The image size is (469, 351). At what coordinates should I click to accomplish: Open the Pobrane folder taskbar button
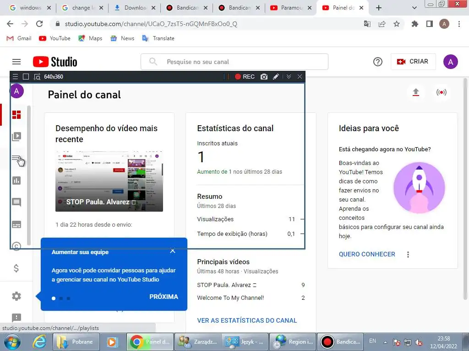pos(76,342)
